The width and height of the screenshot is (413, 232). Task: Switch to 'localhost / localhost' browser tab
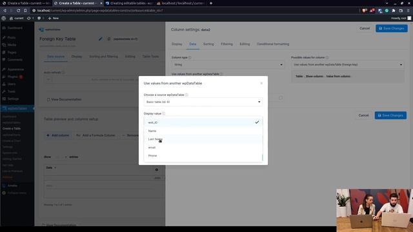point(181,3)
